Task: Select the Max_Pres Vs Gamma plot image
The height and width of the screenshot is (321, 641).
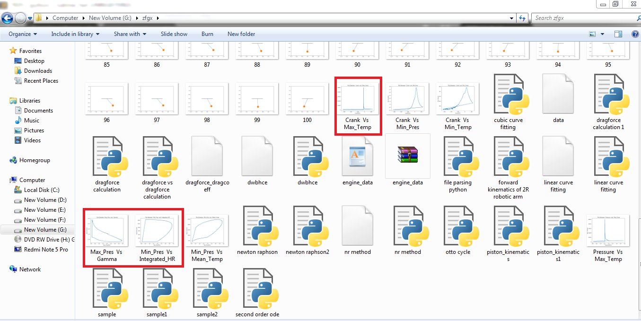Action: (x=106, y=230)
